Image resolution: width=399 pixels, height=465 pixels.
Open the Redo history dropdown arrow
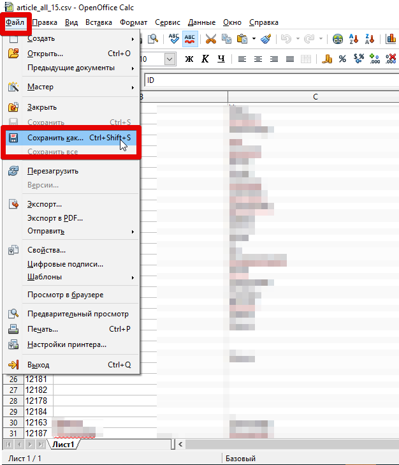(321, 38)
